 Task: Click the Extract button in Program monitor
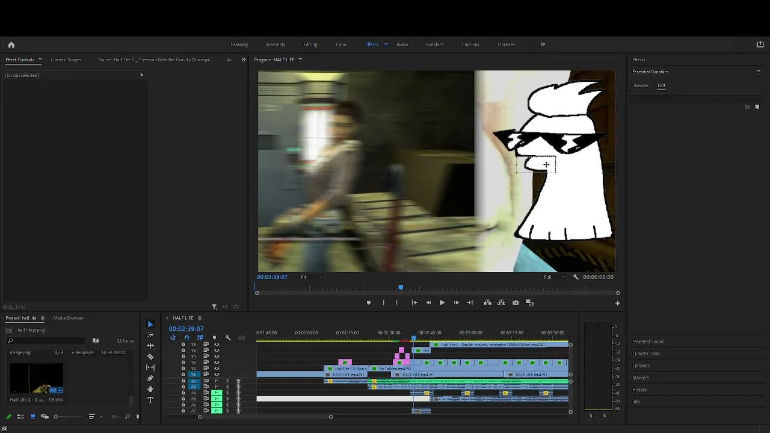[501, 302]
